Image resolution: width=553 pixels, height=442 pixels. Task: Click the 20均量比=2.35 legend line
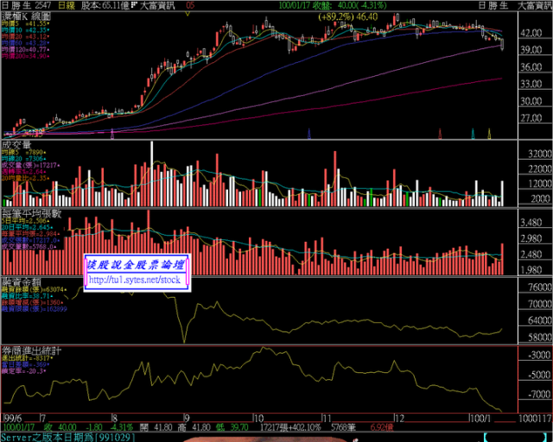tap(25, 179)
